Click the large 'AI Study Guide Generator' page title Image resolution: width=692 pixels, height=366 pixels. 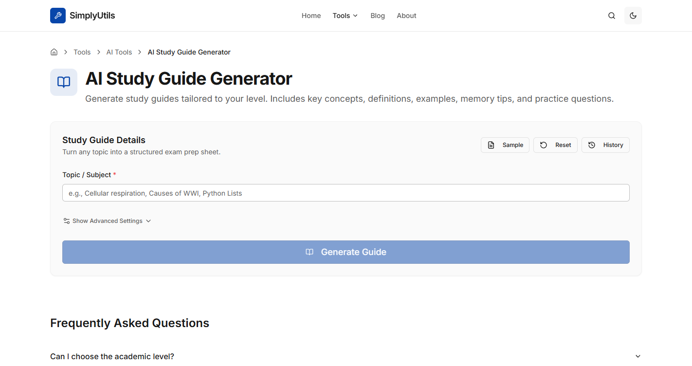189,78
